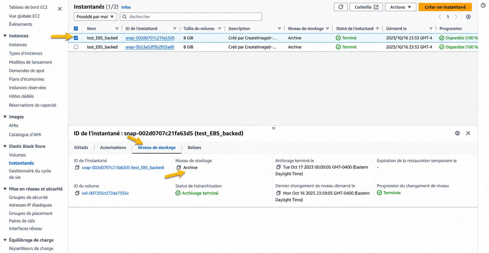Open the snapshot ID link in details panel
Viewport: 489px width, 253px height.
click(123, 168)
